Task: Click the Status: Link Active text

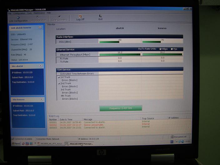Action: 19,60
